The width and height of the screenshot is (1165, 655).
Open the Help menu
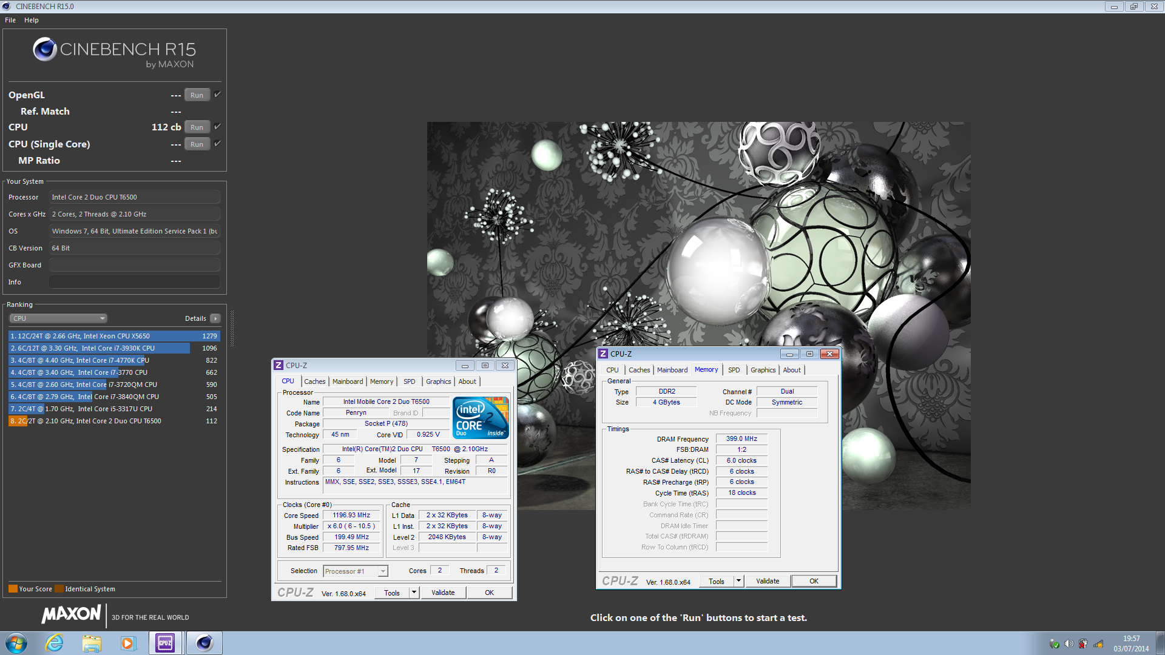(32, 20)
